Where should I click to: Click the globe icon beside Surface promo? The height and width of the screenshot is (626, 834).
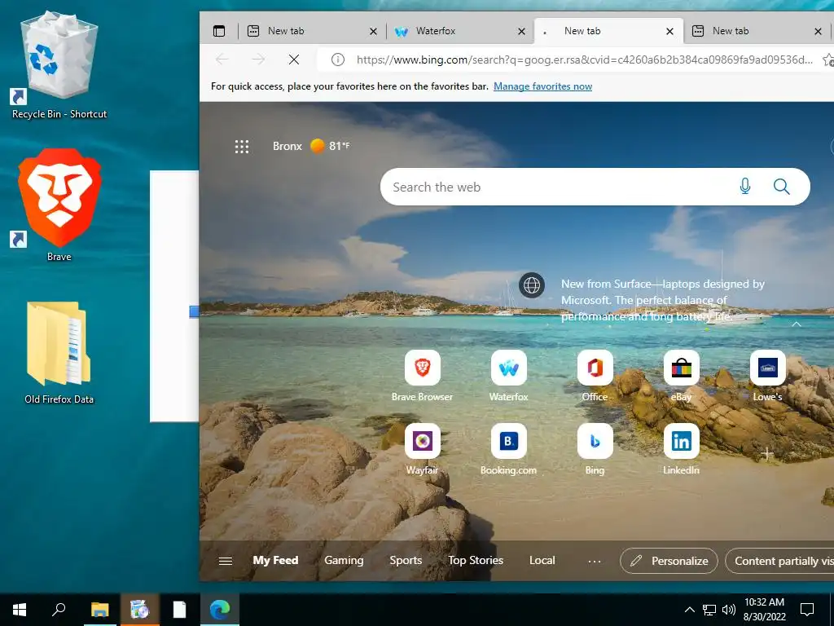pyautogui.click(x=532, y=285)
